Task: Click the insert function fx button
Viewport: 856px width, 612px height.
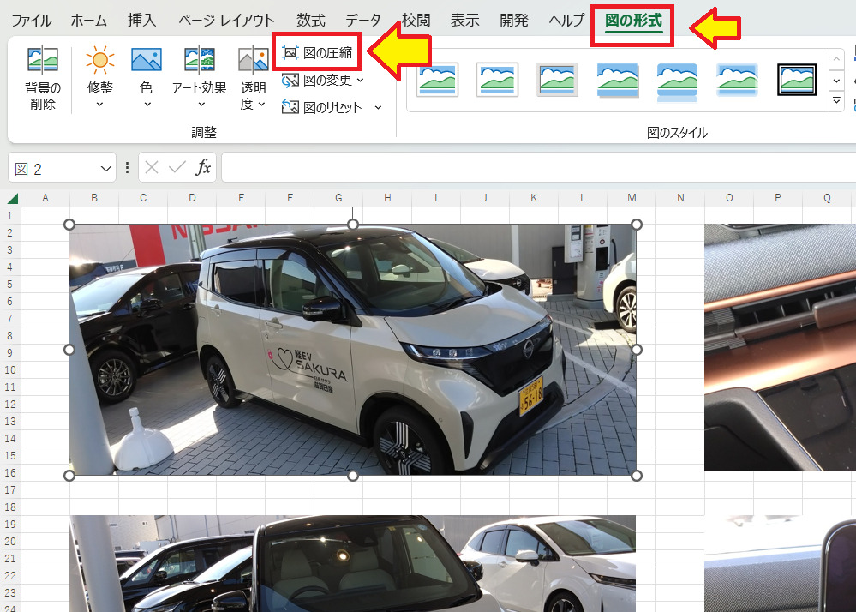Action: click(203, 168)
